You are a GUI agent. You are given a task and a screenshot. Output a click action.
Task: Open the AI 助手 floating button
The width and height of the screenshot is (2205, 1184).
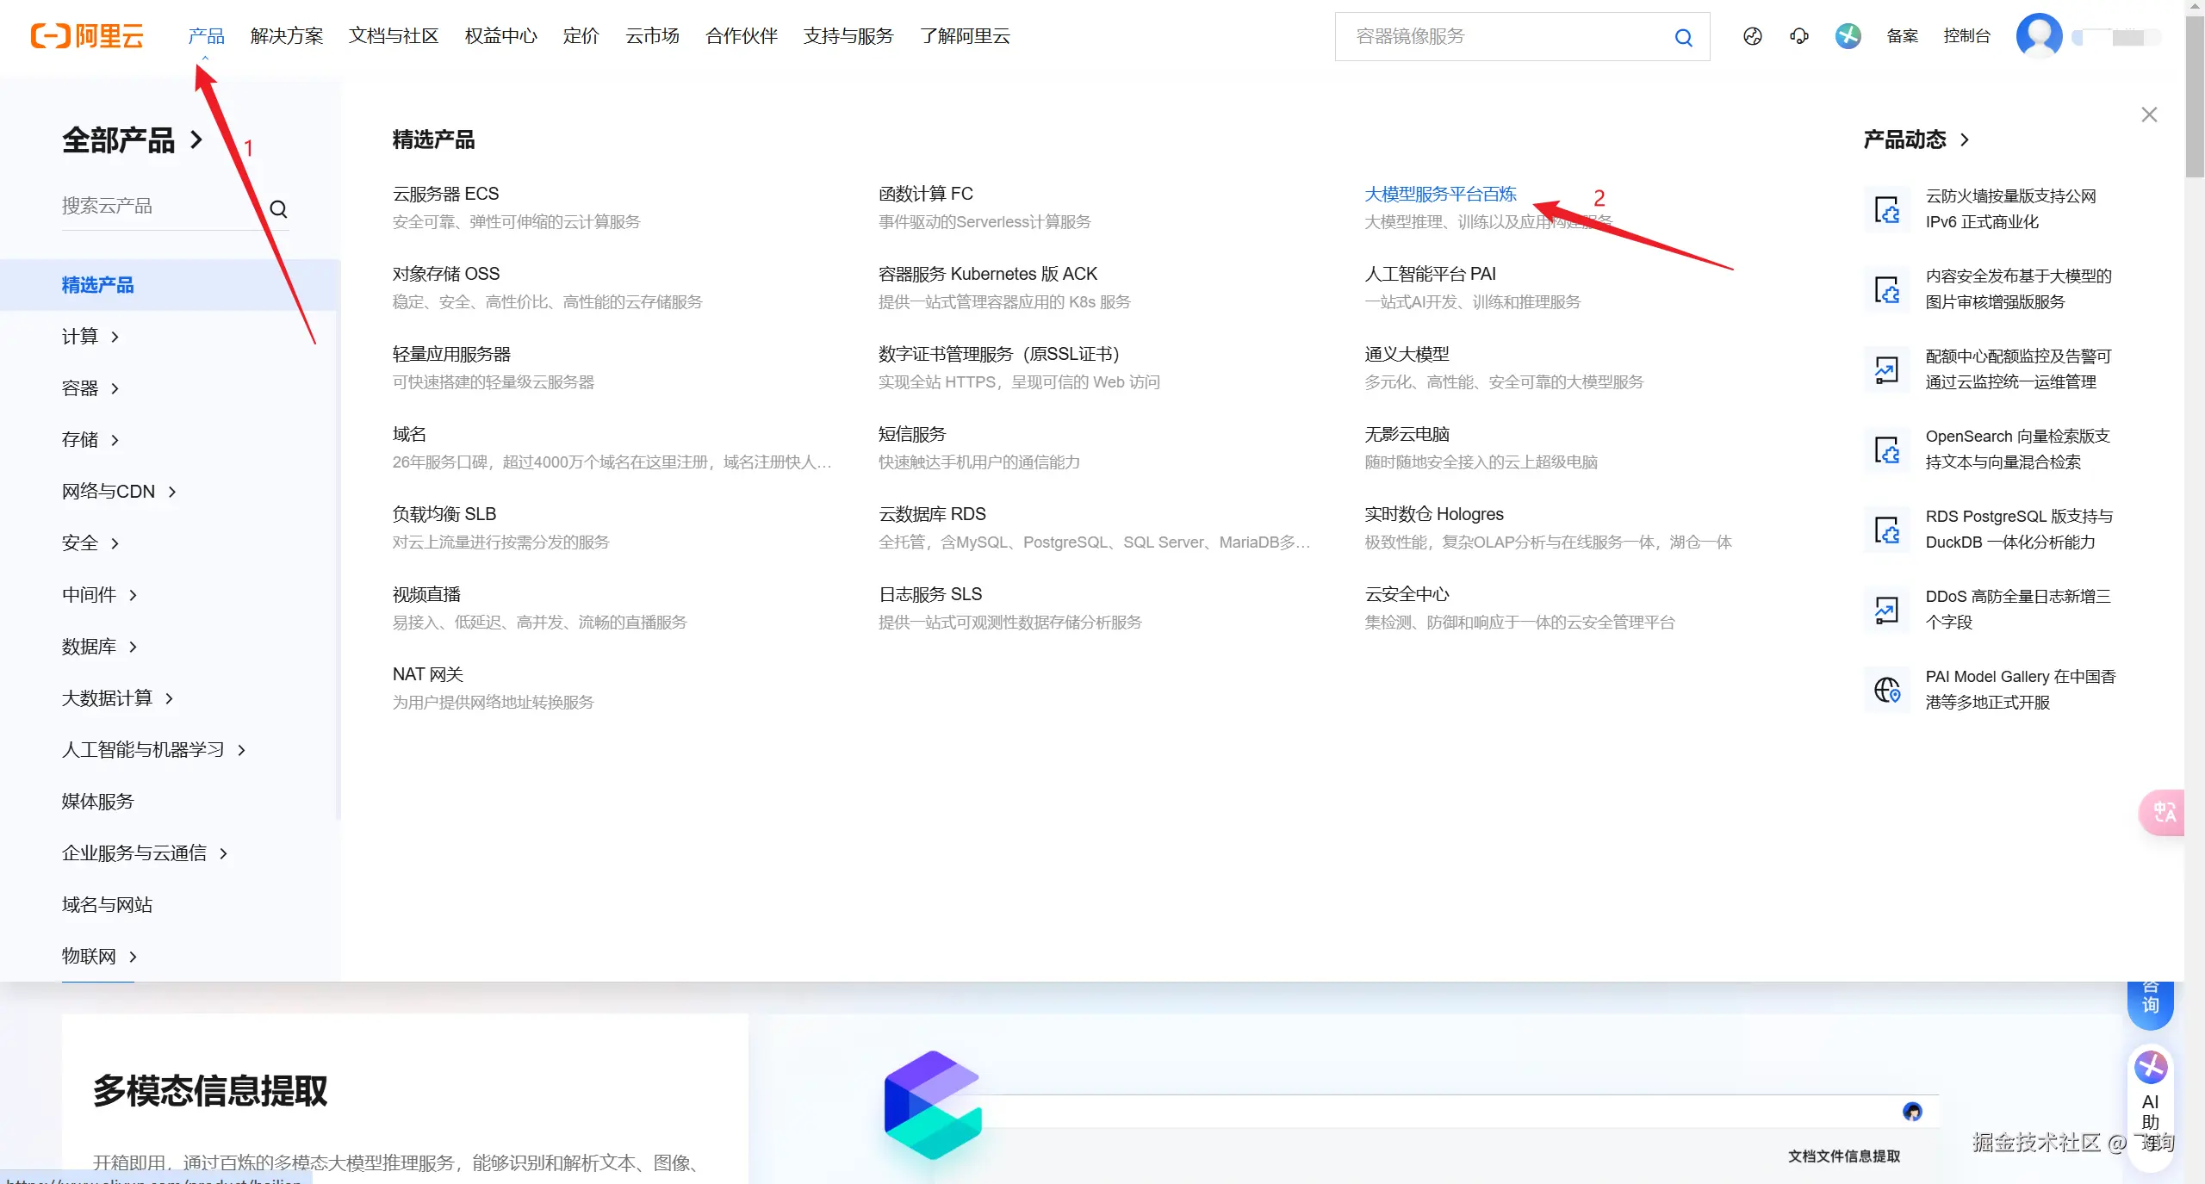[2150, 1104]
